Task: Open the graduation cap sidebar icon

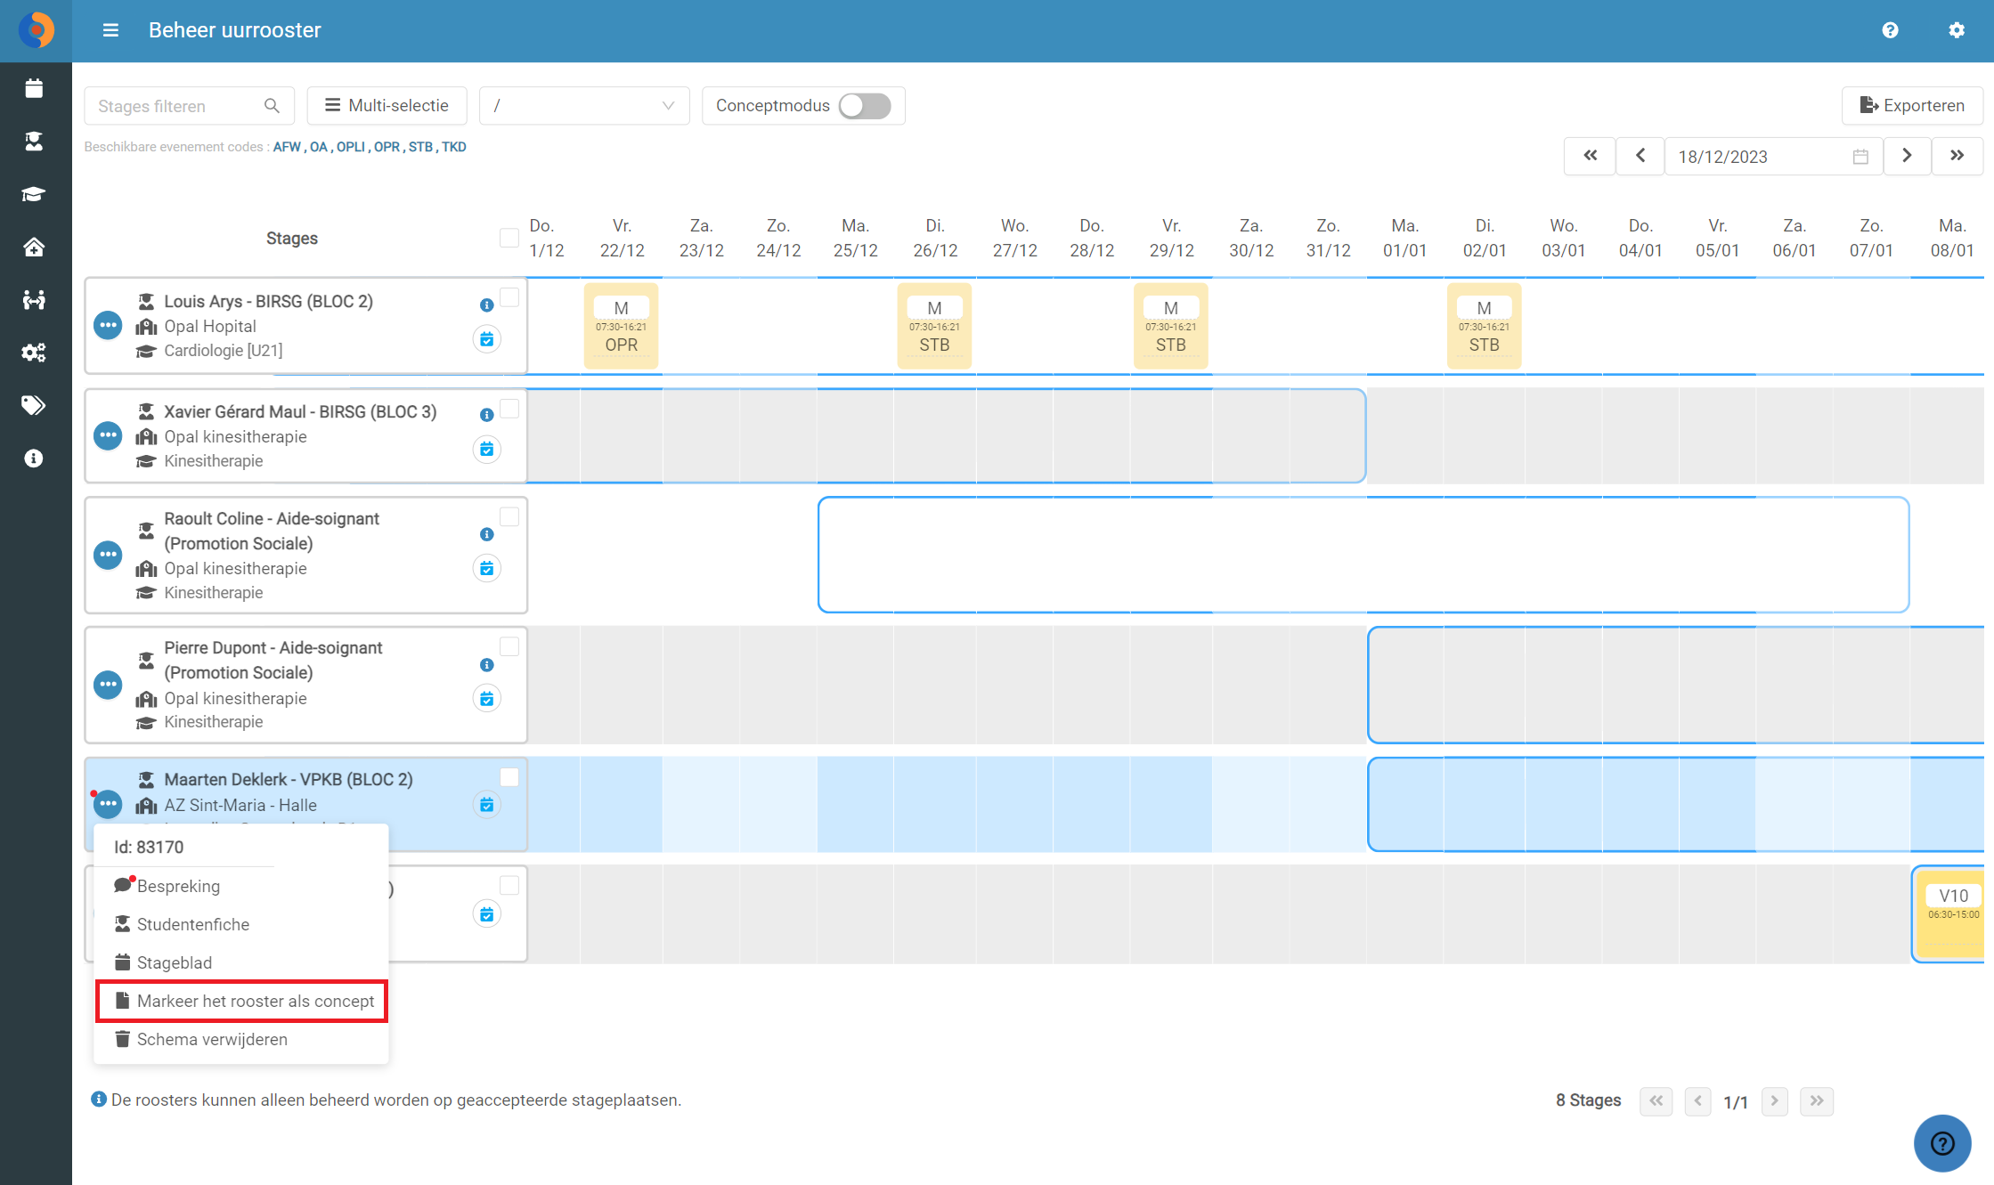Action: point(34,194)
